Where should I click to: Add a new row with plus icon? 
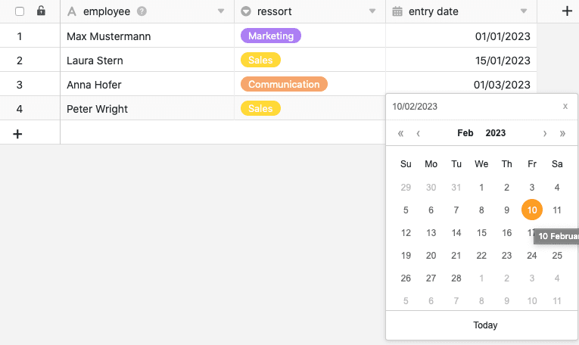18,133
